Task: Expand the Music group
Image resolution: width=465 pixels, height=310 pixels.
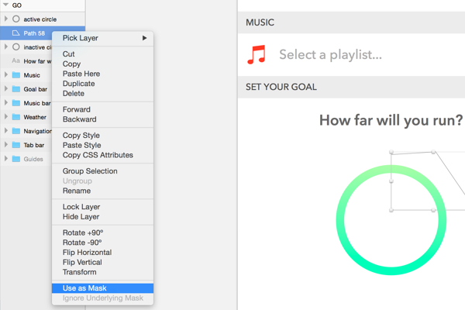Action: (x=6, y=74)
